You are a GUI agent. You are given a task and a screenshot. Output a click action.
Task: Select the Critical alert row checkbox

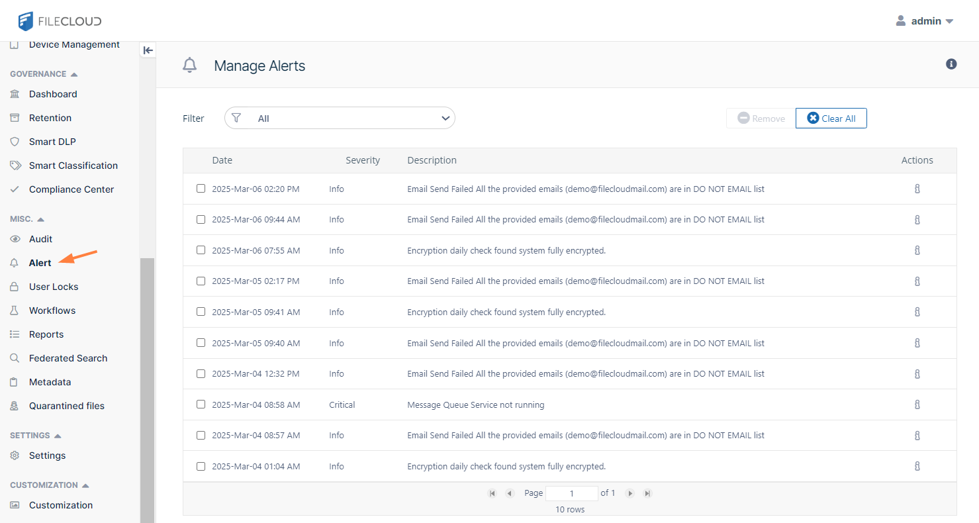(x=201, y=404)
